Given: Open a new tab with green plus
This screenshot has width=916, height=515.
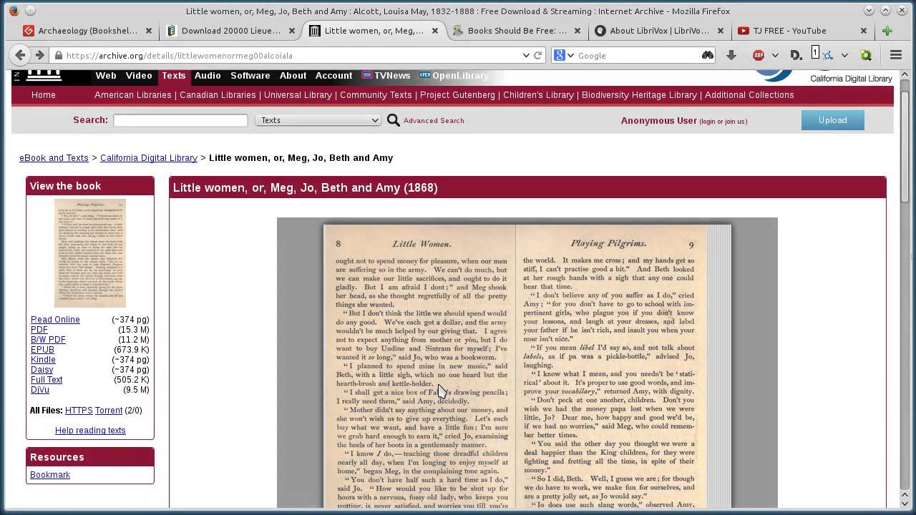Looking at the screenshot, I should point(887,31).
